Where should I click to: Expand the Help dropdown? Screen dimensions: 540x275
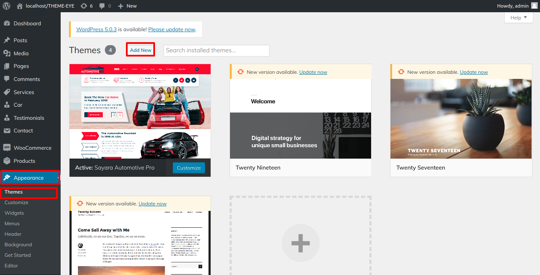518,17
